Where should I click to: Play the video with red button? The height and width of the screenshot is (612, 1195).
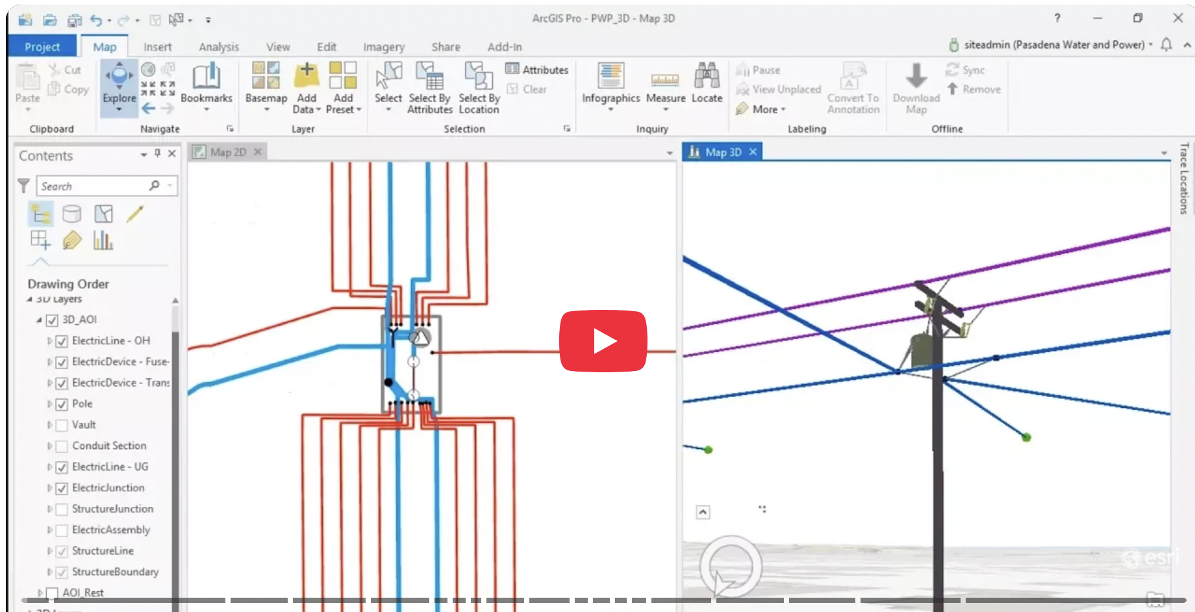[x=603, y=341]
